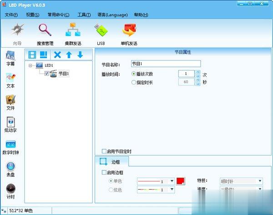
Task: Open the Settings (设置) menu
Action: pyautogui.click(x=32, y=15)
